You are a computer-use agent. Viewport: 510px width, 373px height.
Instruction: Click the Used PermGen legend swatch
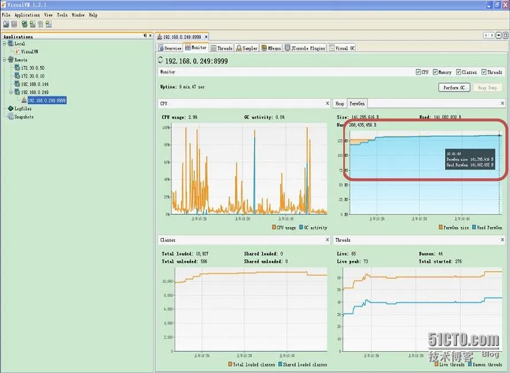[x=474, y=228]
